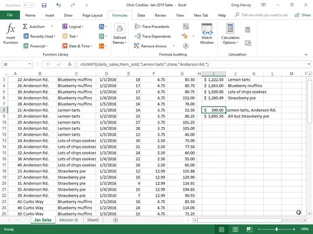This screenshot has height=234, width=313.
Task: Expand the formula bar chevron
Action: [x=308, y=64]
